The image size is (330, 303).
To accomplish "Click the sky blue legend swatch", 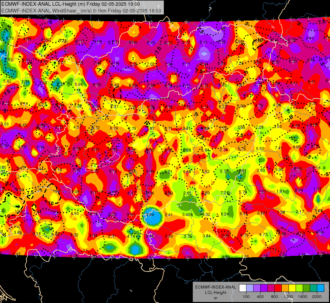I will pyautogui.click(x=320, y=288).
